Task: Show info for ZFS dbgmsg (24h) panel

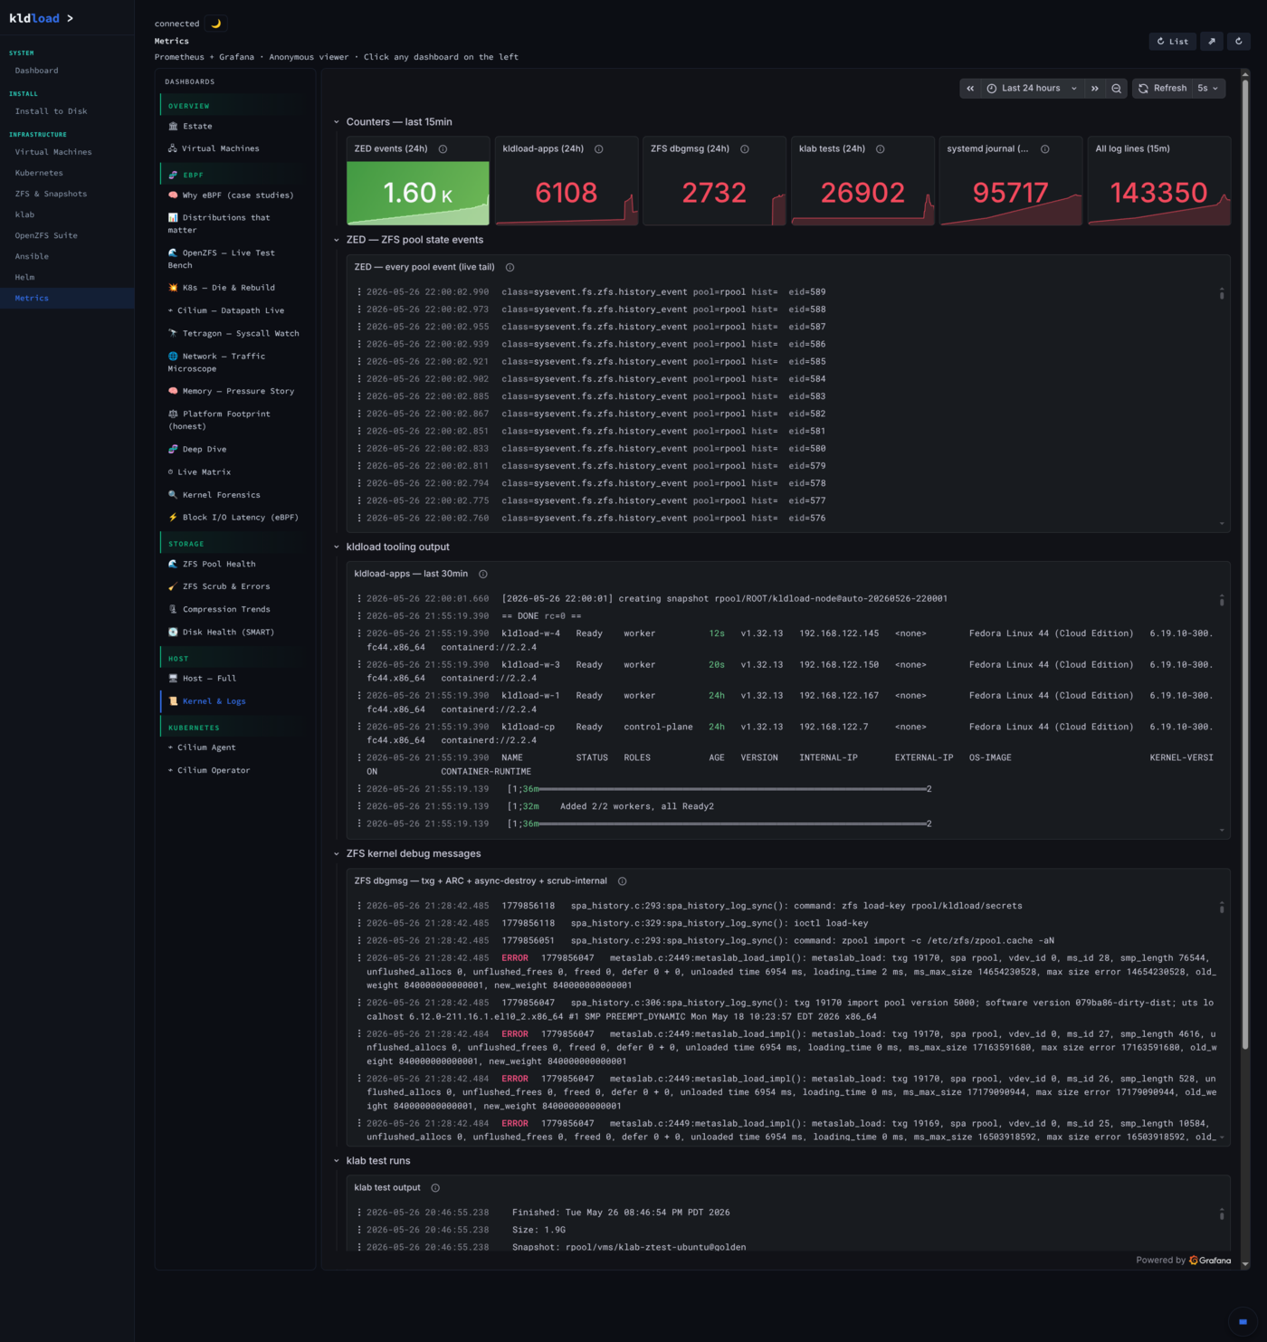Action: (x=745, y=149)
